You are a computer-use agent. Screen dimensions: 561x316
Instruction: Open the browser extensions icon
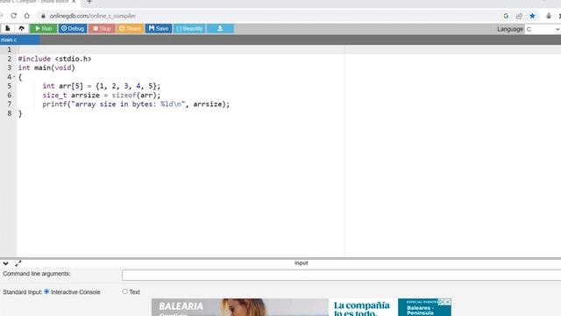549,16
